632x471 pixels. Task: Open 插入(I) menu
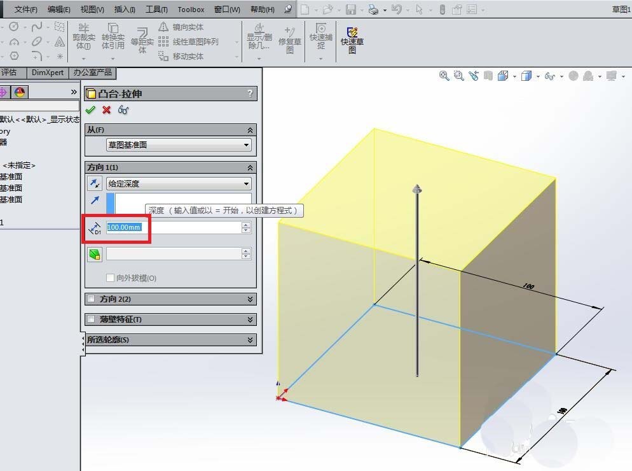pos(125,10)
